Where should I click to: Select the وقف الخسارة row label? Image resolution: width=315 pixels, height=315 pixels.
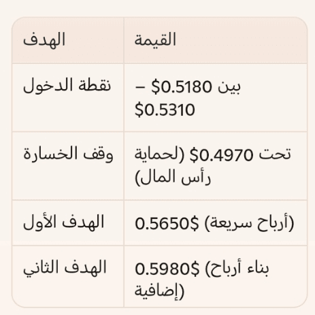click(x=68, y=154)
